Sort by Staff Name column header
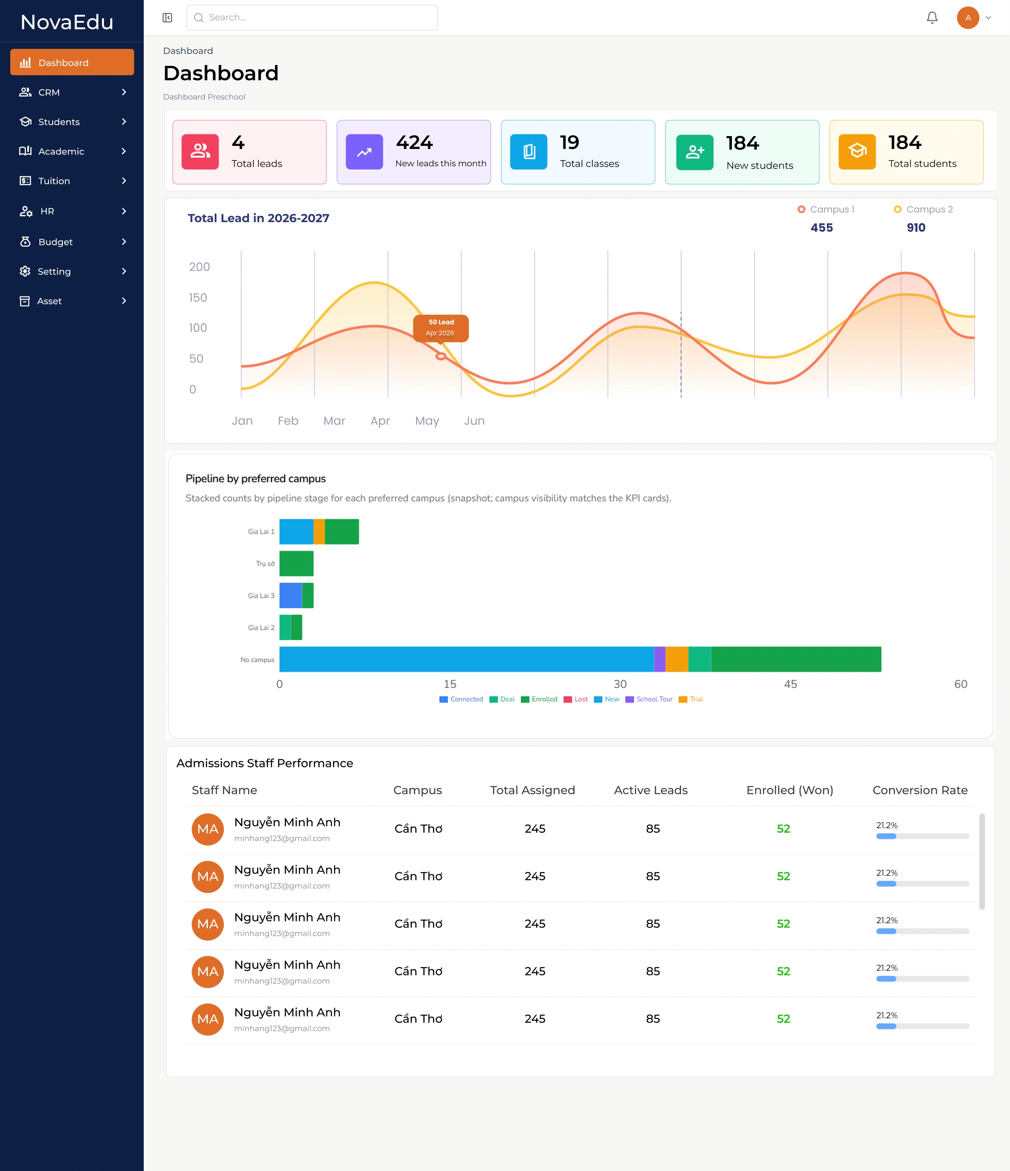This screenshot has width=1010, height=1171. 224,790
